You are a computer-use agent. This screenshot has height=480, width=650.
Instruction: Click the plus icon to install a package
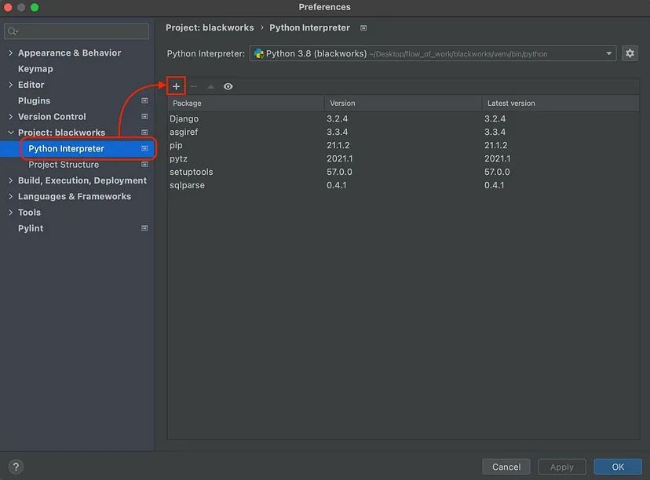[176, 86]
